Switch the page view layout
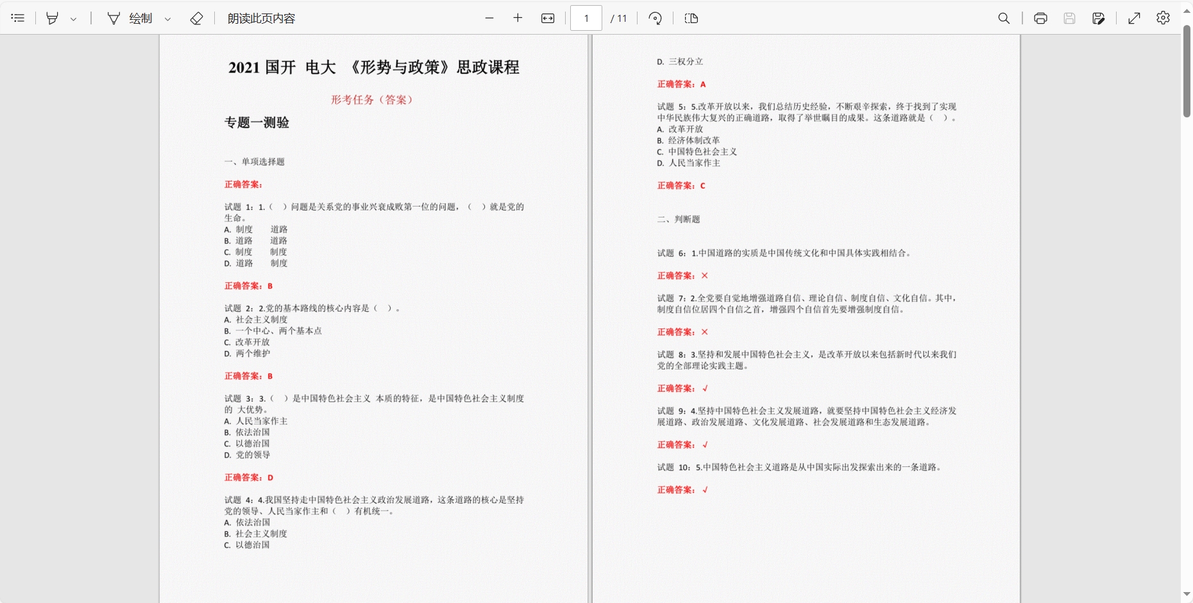Image resolution: width=1193 pixels, height=603 pixels. pos(691,18)
